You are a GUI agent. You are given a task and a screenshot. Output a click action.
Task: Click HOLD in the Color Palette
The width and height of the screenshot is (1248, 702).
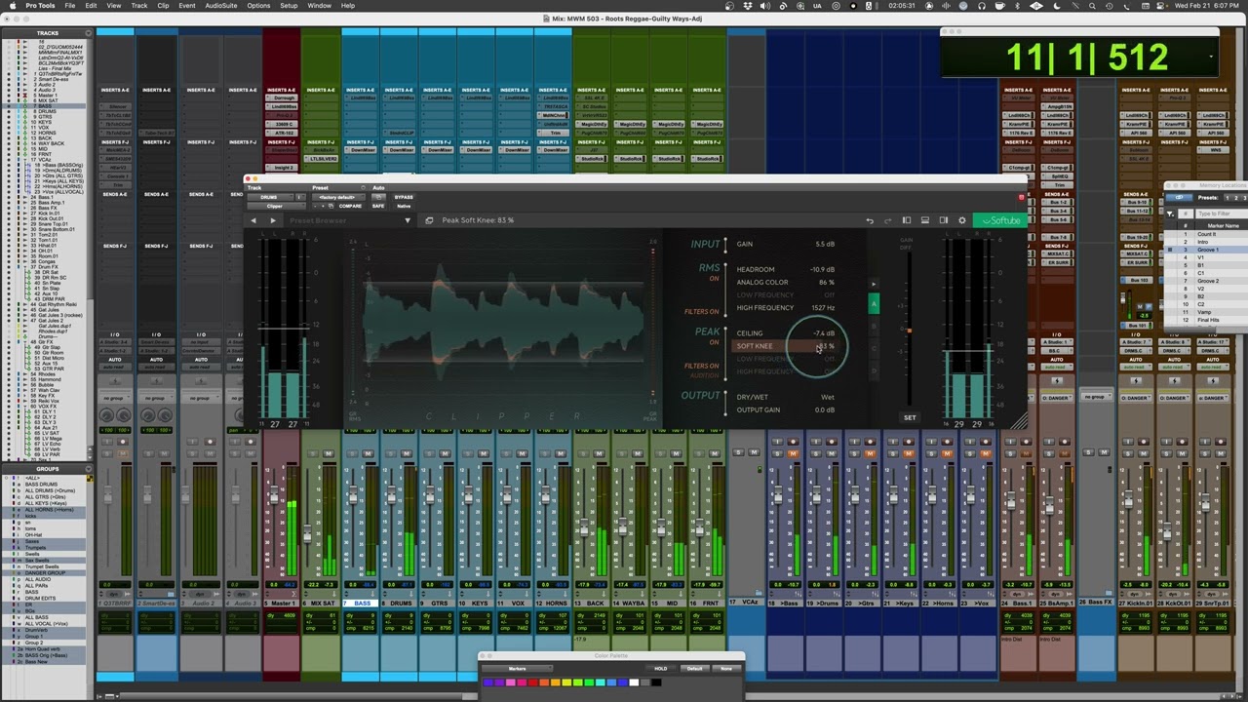click(661, 669)
